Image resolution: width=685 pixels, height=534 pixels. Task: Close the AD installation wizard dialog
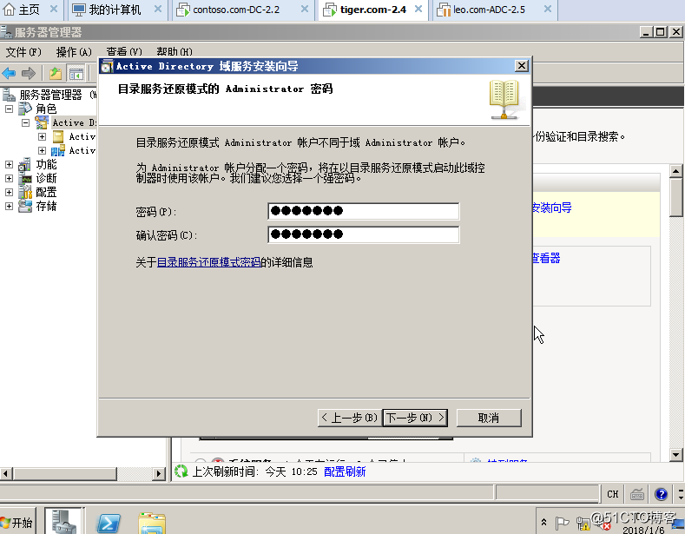click(x=521, y=66)
